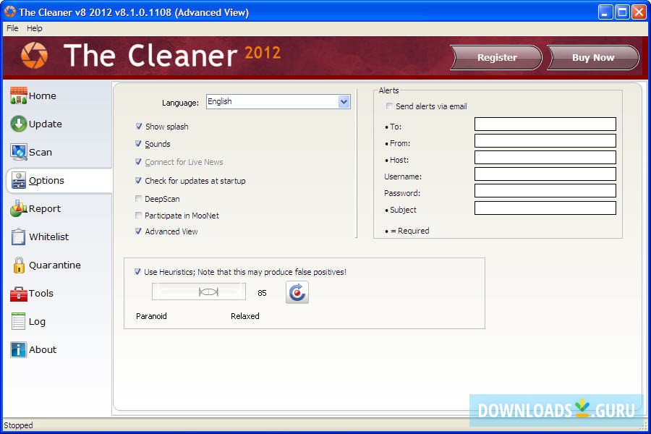Click the Options settings icon
This screenshot has height=434, width=651.
[19, 180]
